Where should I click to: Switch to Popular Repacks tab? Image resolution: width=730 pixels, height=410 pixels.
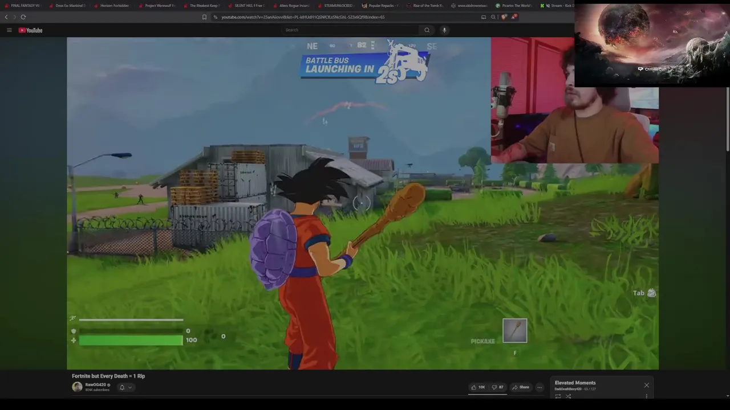click(x=380, y=6)
